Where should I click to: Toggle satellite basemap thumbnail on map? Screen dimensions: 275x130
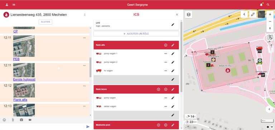click(261, 14)
